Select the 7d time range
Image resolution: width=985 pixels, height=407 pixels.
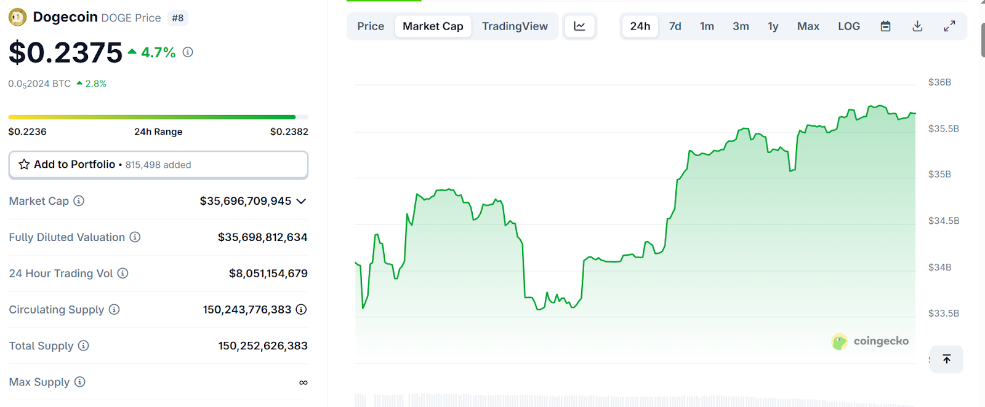tap(675, 26)
